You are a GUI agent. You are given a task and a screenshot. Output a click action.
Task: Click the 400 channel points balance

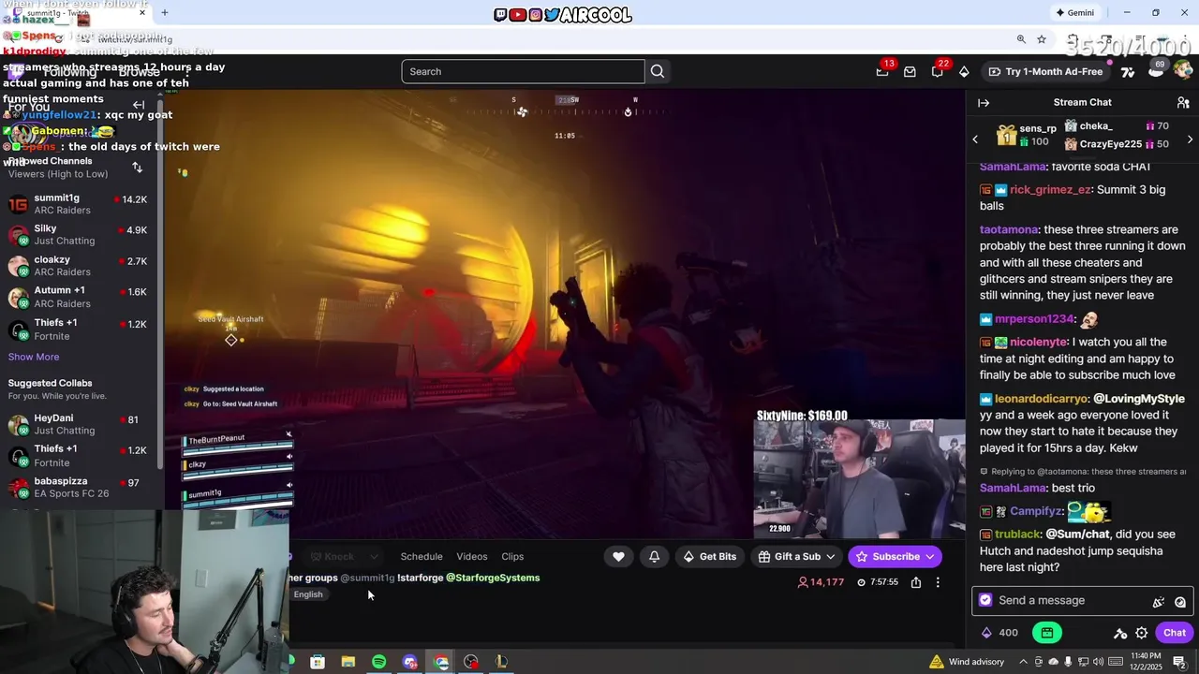[999, 633]
